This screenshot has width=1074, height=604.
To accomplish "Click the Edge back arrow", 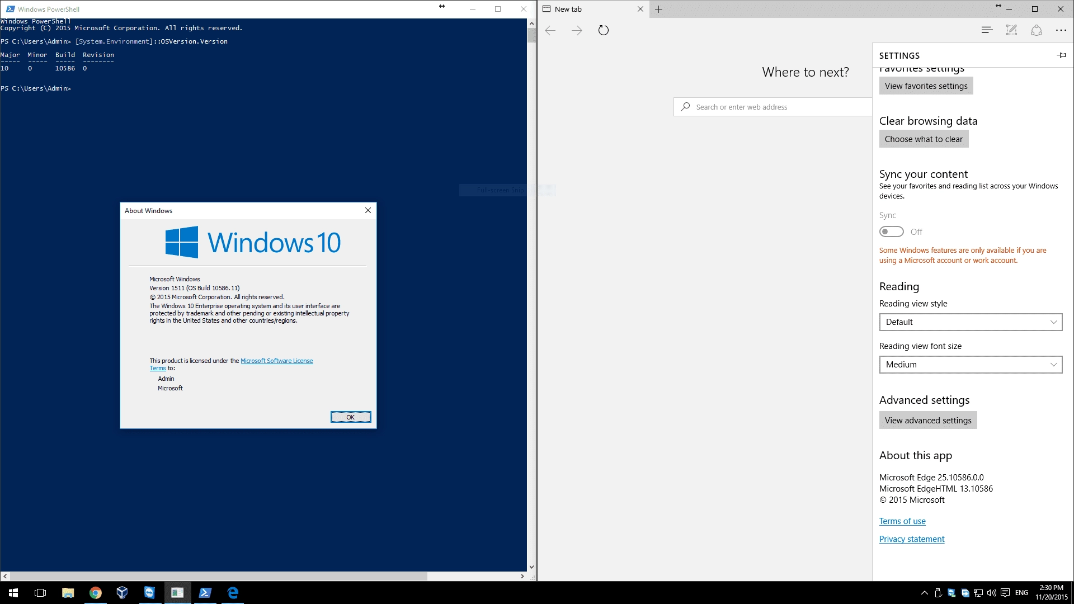I will coord(550,31).
